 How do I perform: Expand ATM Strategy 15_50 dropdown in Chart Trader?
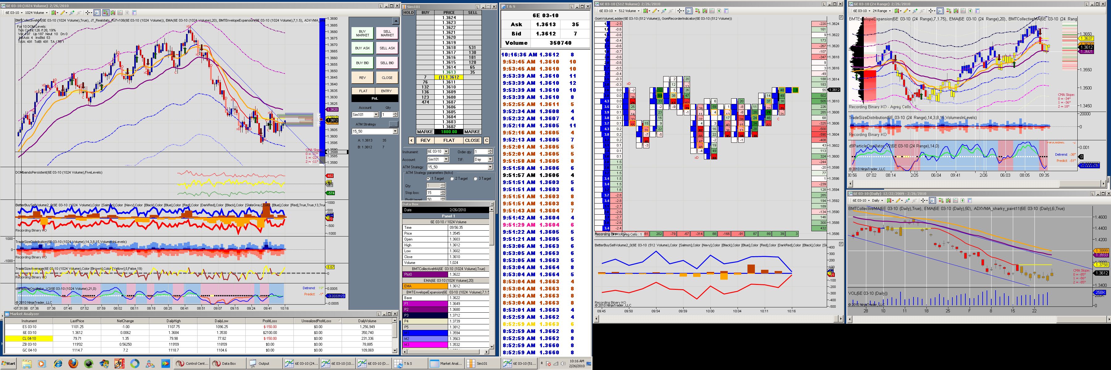click(395, 131)
